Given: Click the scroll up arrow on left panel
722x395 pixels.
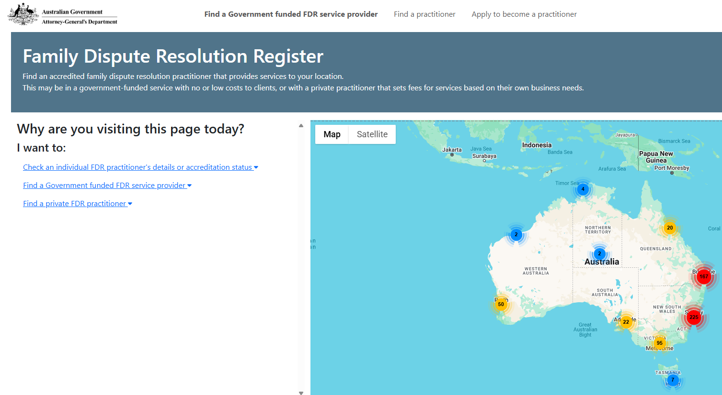Looking at the screenshot, I should (x=301, y=126).
